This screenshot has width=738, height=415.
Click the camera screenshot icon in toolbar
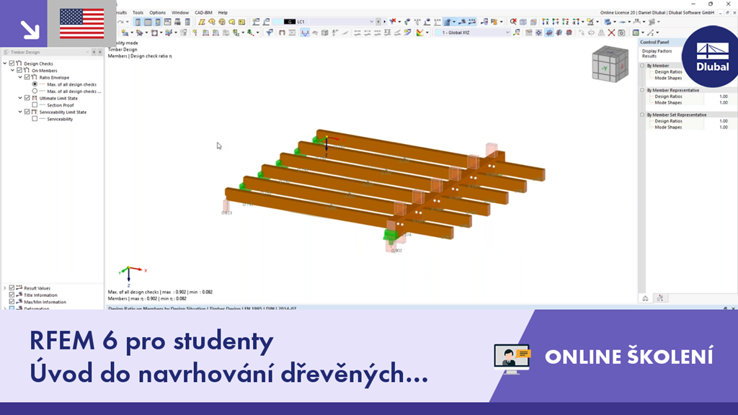tap(621, 32)
